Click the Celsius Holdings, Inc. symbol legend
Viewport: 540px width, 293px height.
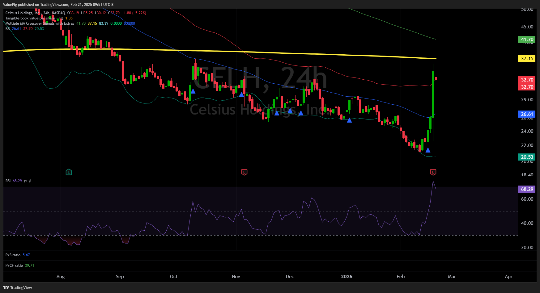pyautogui.click(x=35, y=13)
